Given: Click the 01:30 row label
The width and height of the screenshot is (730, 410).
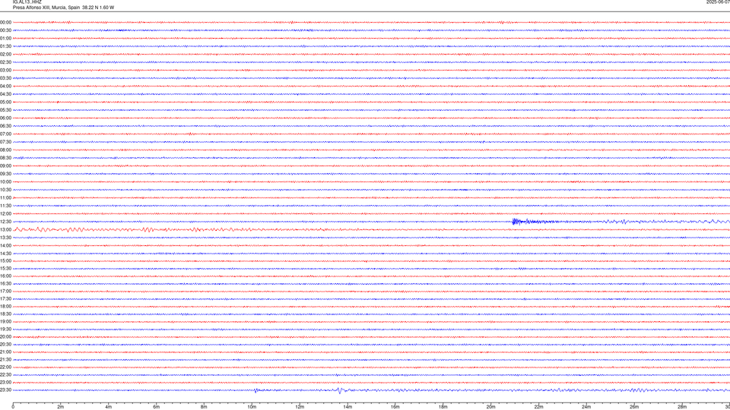Looking at the screenshot, I should click(x=5, y=46).
